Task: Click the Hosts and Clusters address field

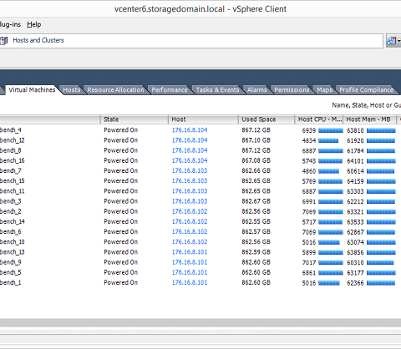Action: coord(191,41)
